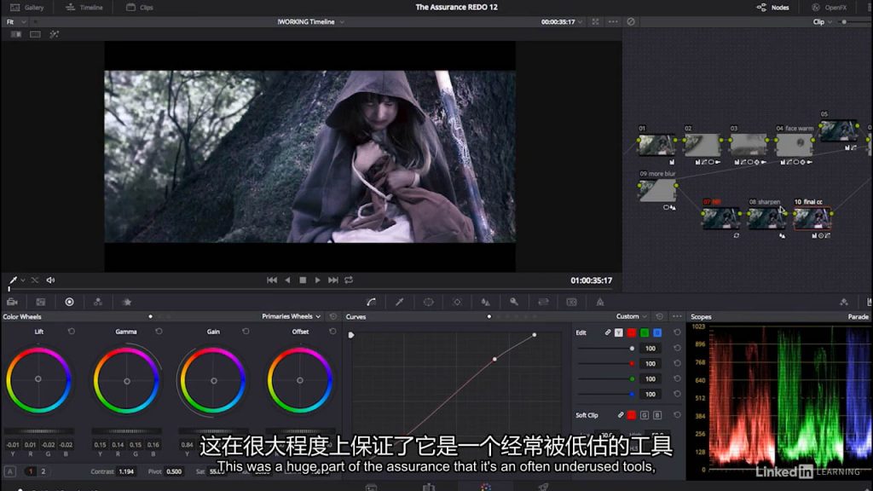Open the Curves Custom mode dropdown
Image resolution: width=873 pixels, height=491 pixels.
click(632, 316)
